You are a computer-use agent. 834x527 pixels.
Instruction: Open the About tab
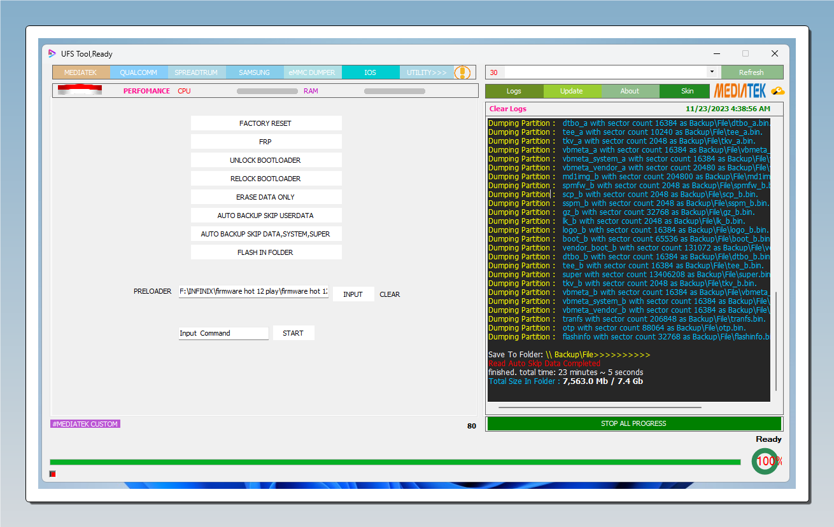[x=630, y=91]
